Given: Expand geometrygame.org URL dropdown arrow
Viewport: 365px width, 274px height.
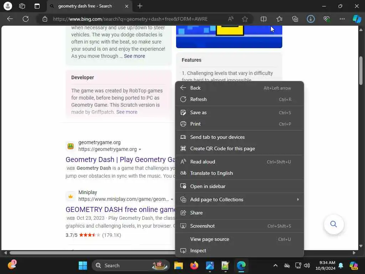Looking at the screenshot, I should tap(140, 149).
